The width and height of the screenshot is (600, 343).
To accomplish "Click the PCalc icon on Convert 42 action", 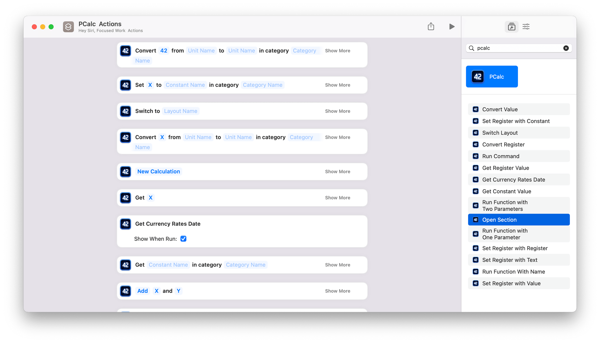I will tap(125, 51).
